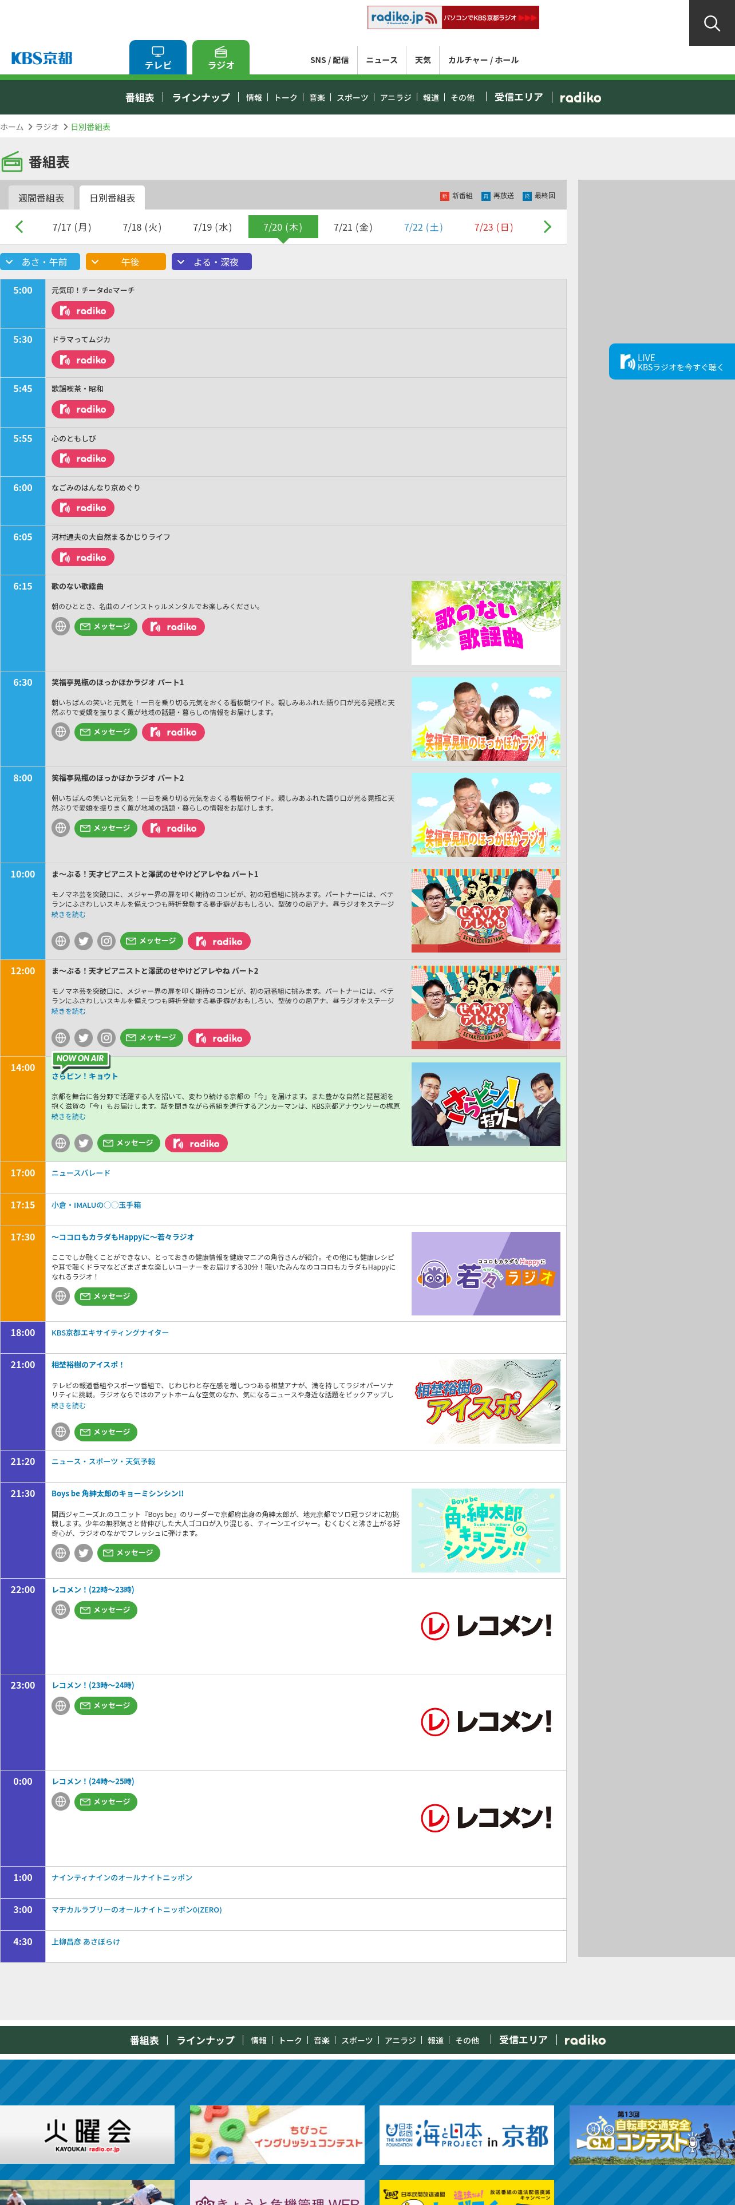Open the radiko.jp banner at top
735x2205 pixels.
pos(453,17)
